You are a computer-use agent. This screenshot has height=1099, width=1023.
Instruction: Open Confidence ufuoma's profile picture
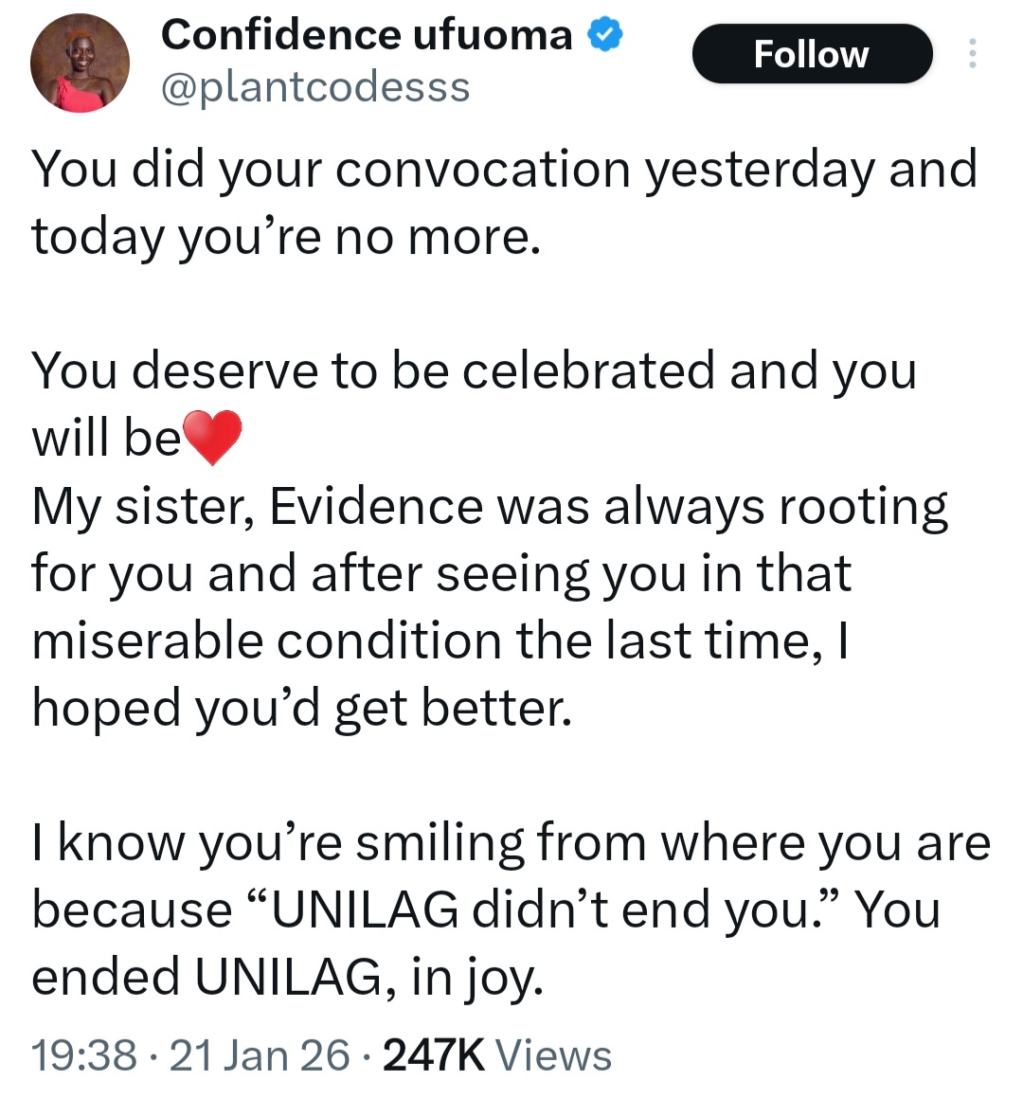80,64
